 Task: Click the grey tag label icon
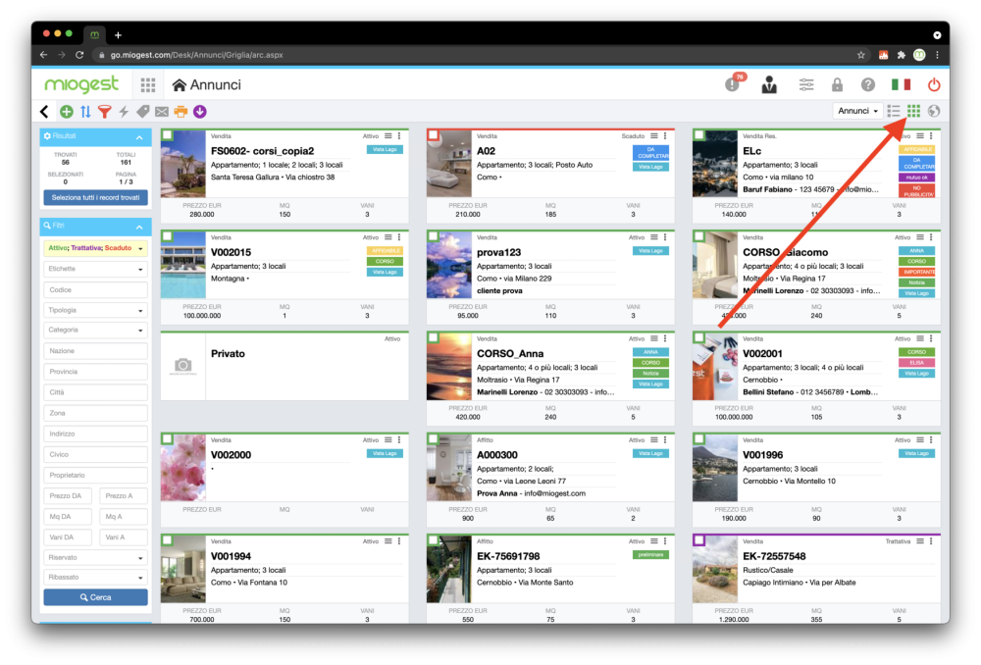(x=142, y=112)
